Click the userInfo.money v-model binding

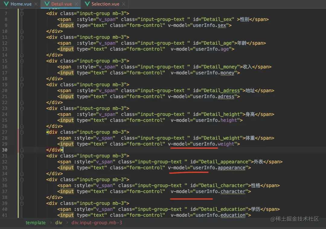point(215,73)
